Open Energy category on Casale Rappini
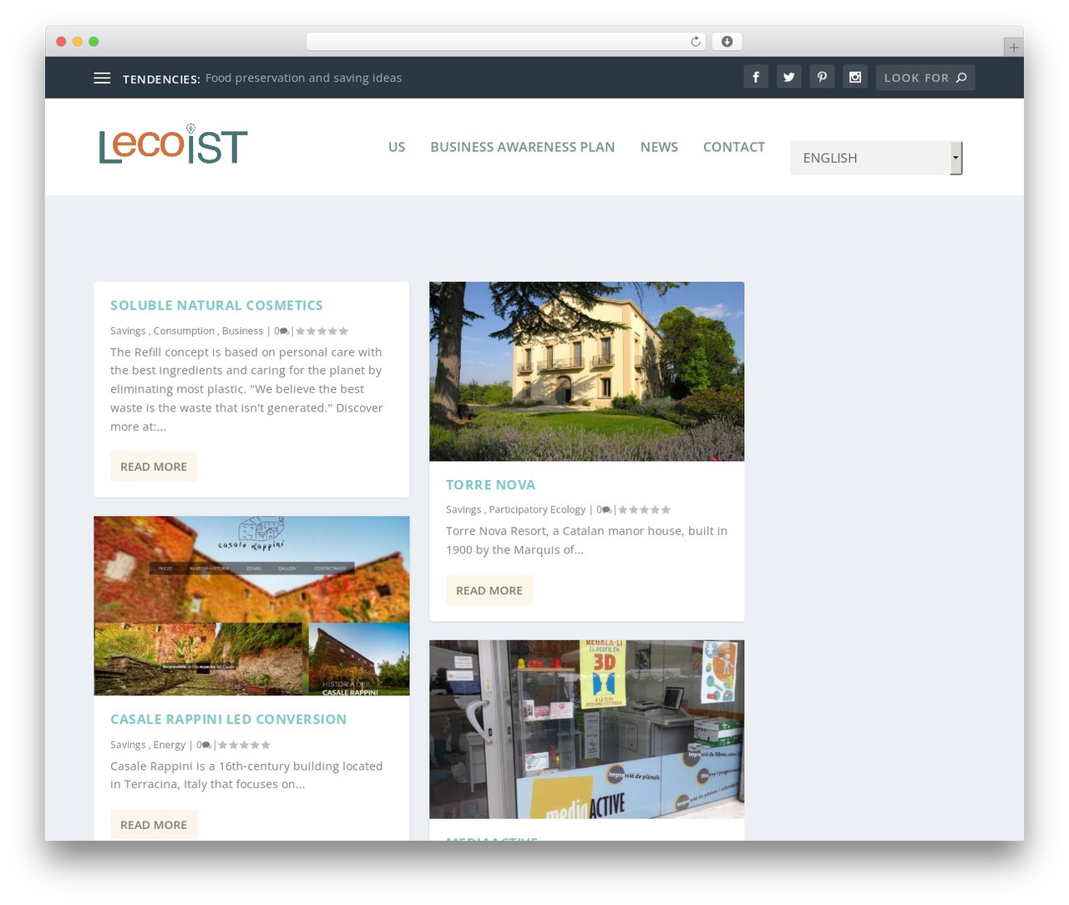The image size is (1069, 905). [x=170, y=746]
